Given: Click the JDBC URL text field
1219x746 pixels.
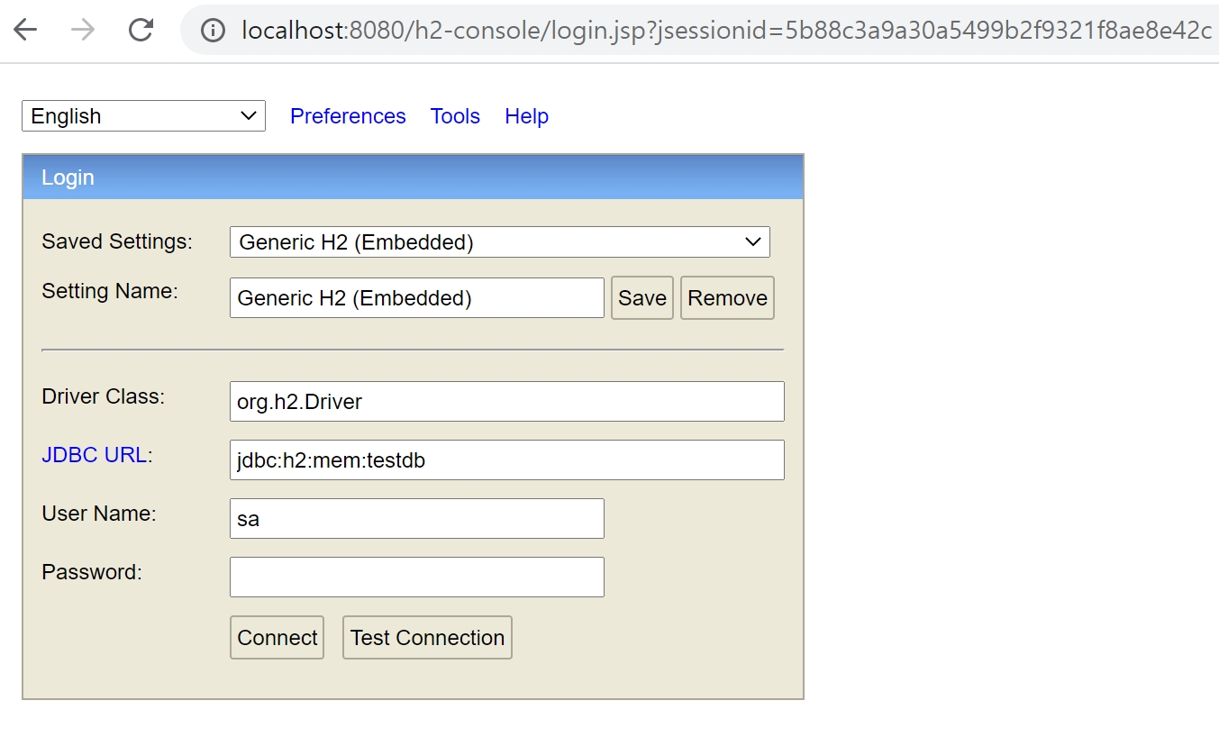Looking at the screenshot, I should (506, 459).
